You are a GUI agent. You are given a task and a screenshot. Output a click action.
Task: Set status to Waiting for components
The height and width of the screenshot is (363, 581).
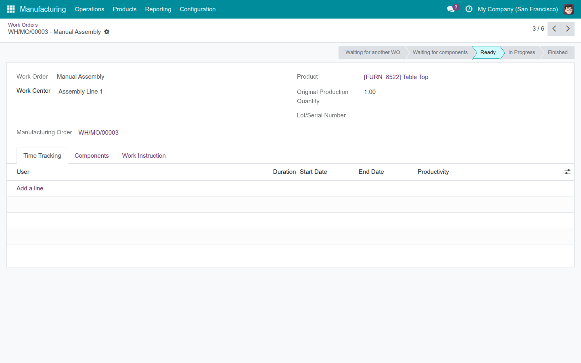coord(440,52)
